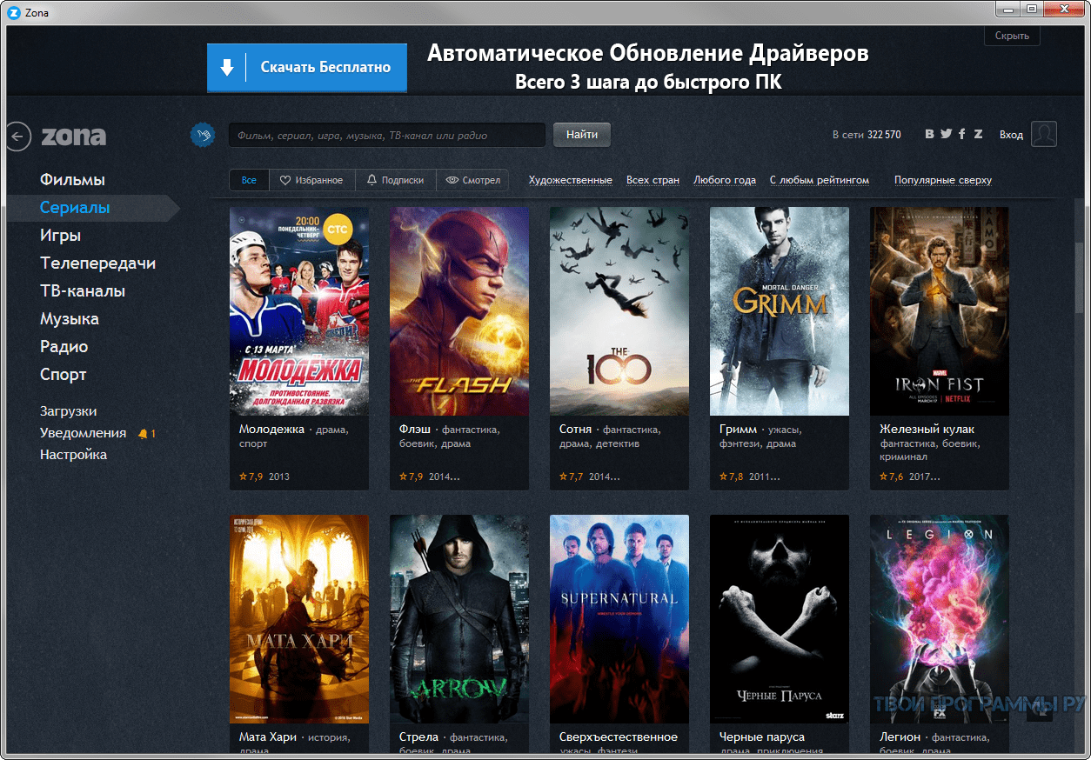The image size is (1091, 760).
Task: Click the Гримм title text
Action: 739,430
